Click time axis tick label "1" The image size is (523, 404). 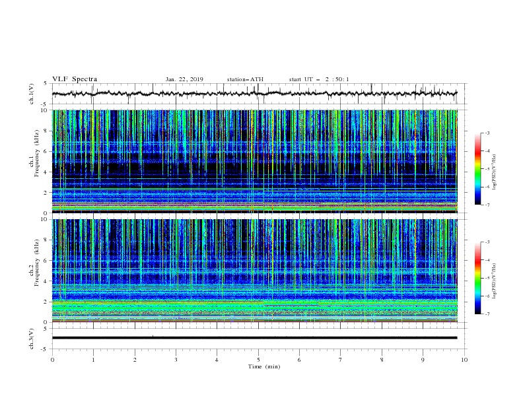click(93, 360)
